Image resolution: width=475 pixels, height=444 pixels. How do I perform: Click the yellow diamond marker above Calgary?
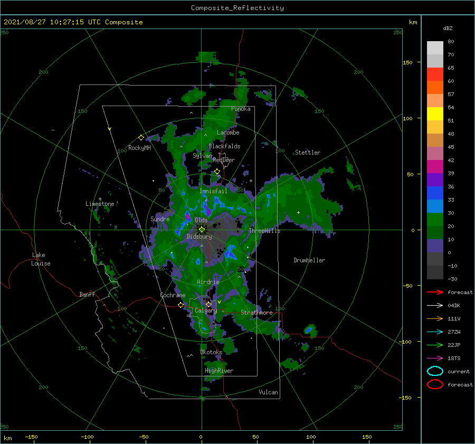coord(208,304)
